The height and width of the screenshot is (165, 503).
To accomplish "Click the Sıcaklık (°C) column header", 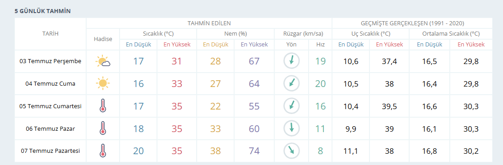I will (x=158, y=34).
